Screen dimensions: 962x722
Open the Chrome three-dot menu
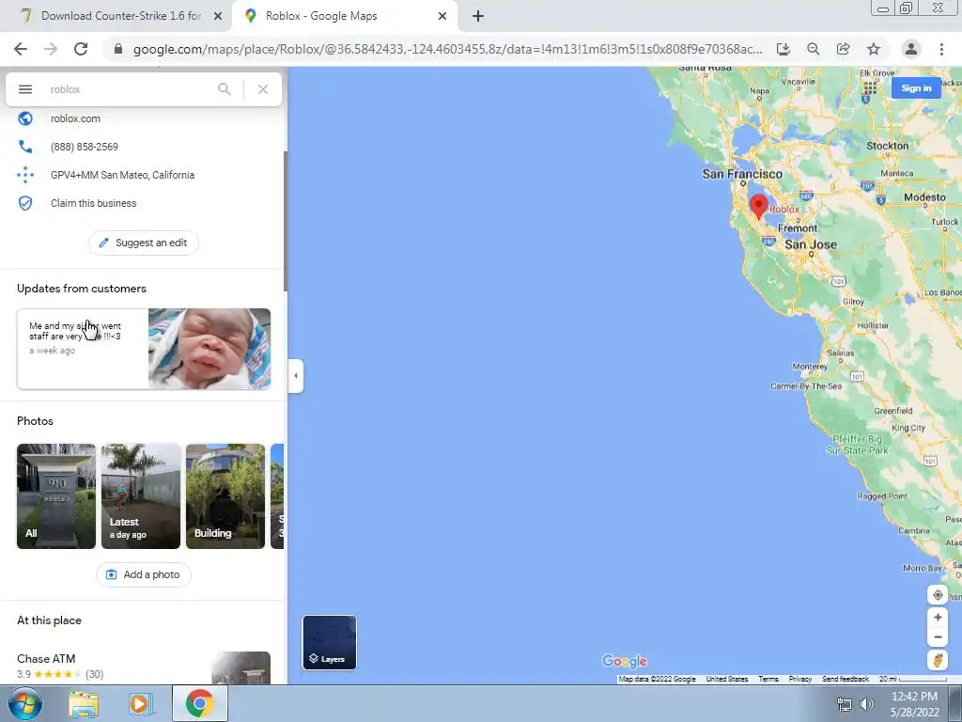941,49
